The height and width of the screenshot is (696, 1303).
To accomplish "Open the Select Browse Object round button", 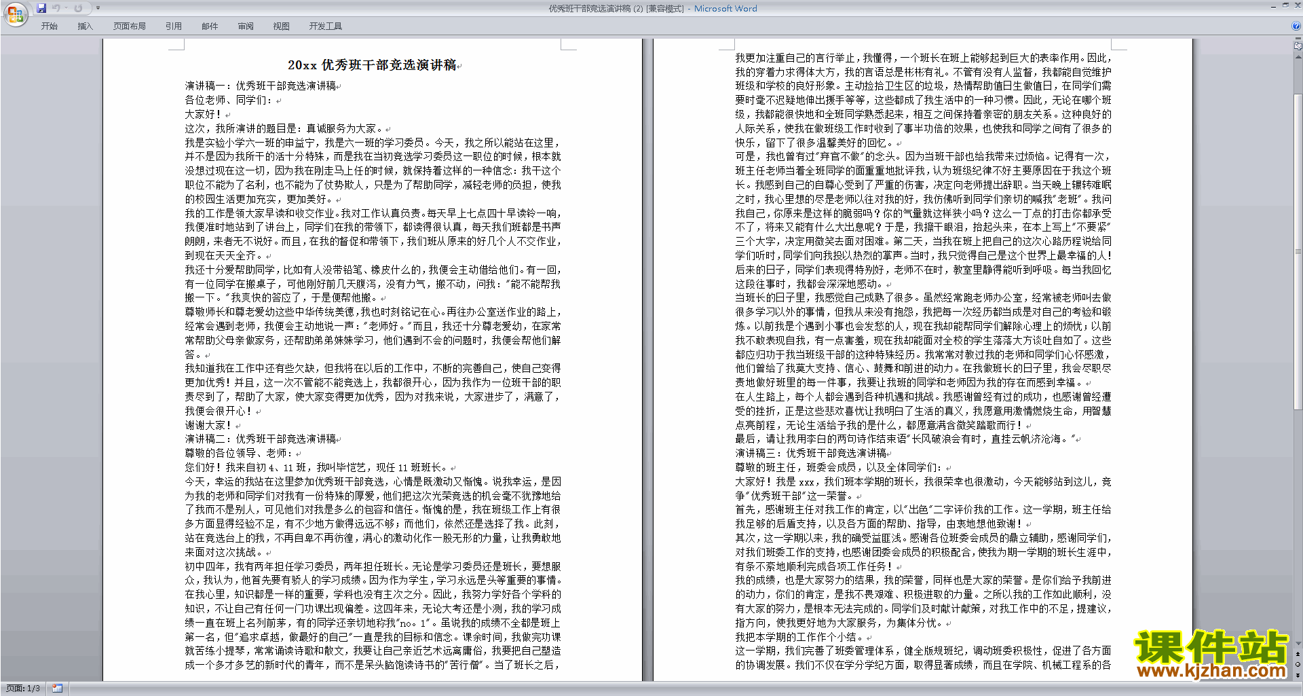I will point(1298,664).
